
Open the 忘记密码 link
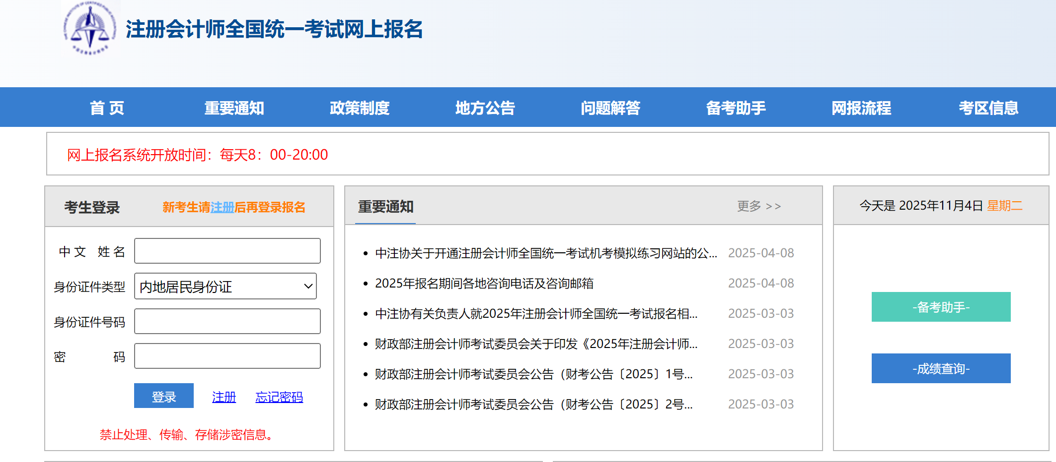[x=279, y=397]
